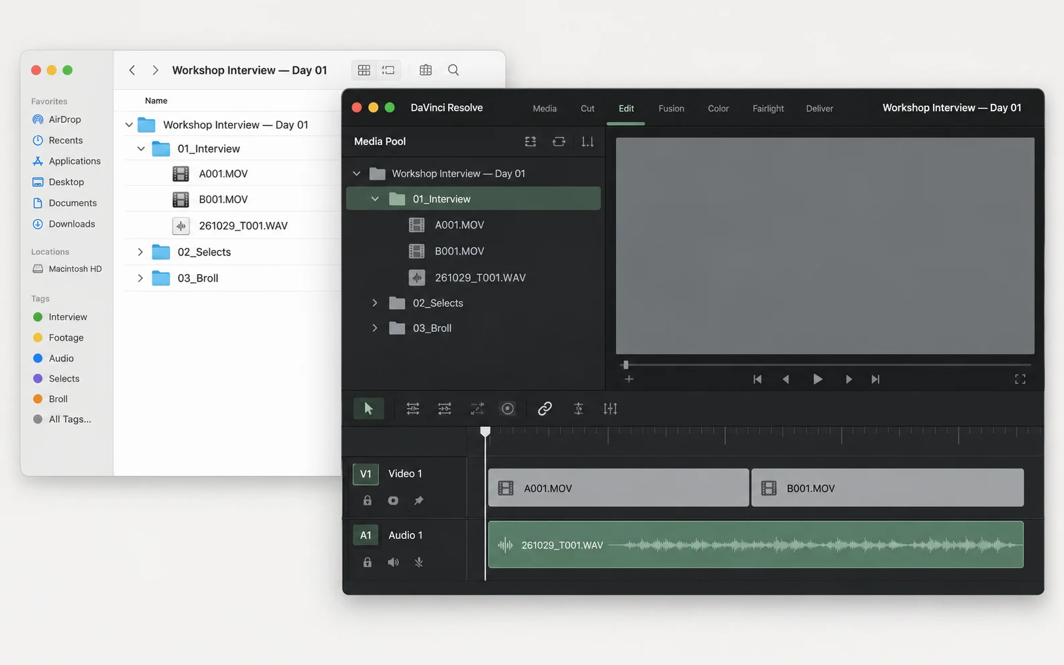The image size is (1064, 665).
Task: Collapse the Workshop Interview root bin in Media Pool
Action: pyautogui.click(x=357, y=174)
